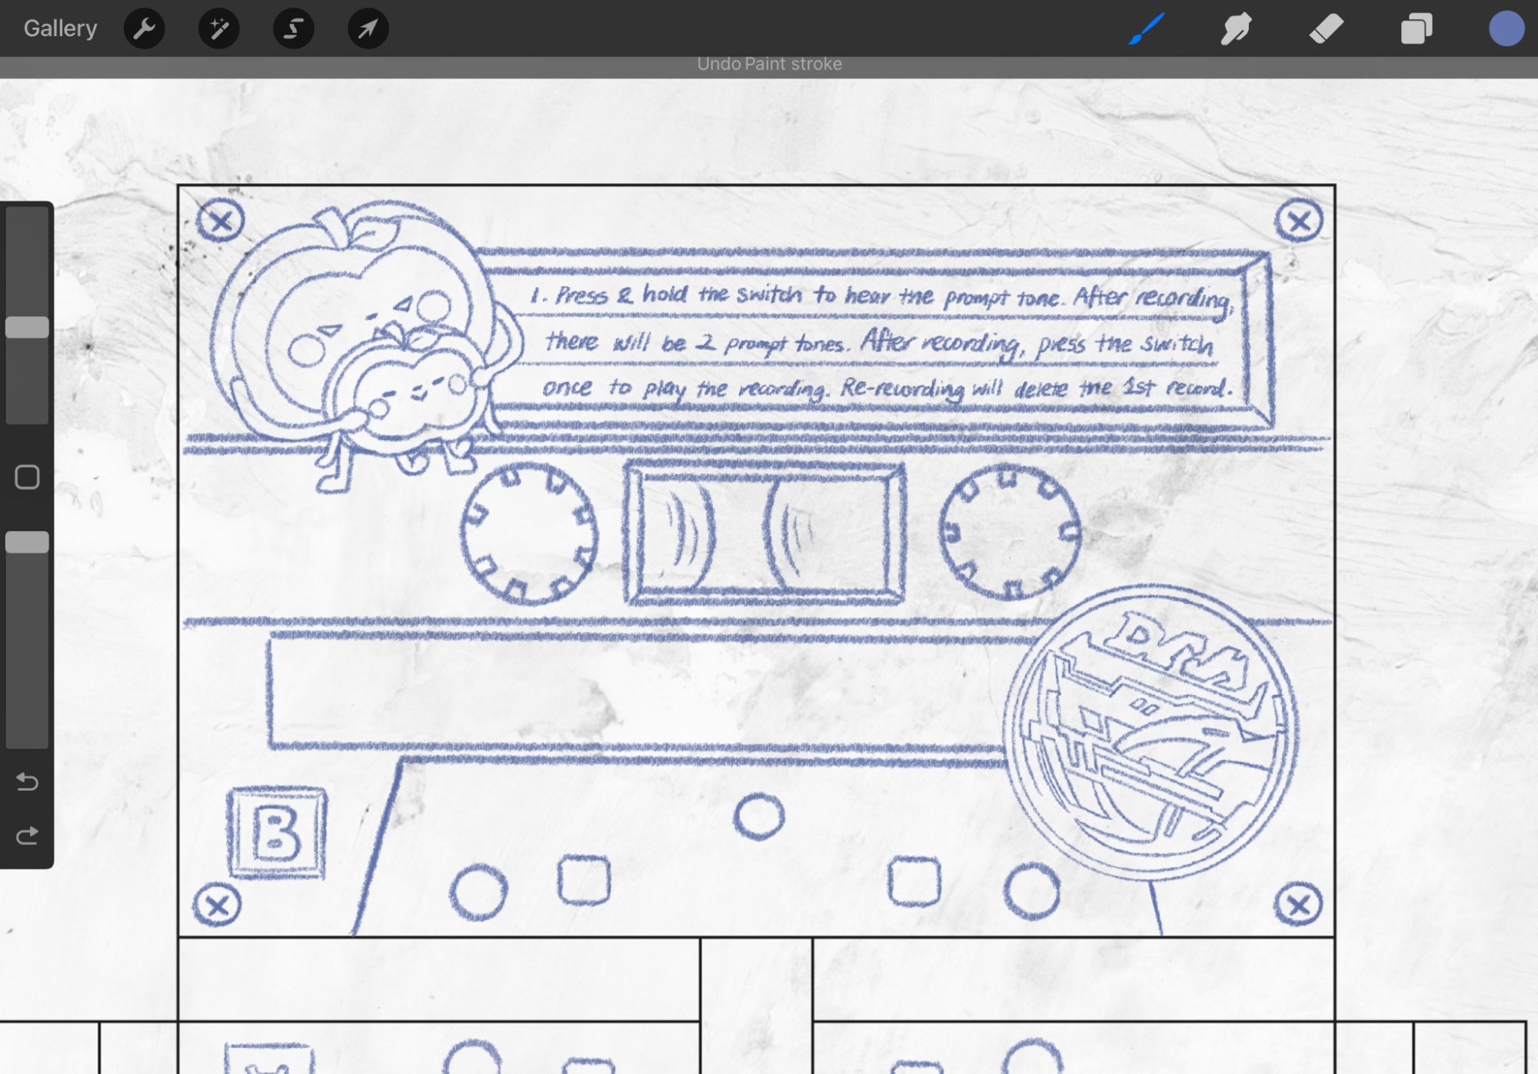Image resolution: width=1538 pixels, height=1074 pixels.
Task: Toggle the square modify button in sidebar
Action: 27,477
